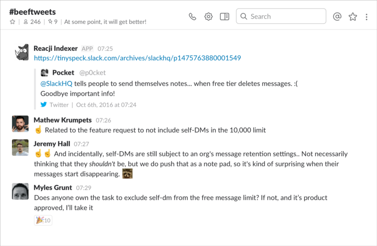Open Reacji Indexer rhino avatar
The width and height of the screenshot is (377, 246).
21,52
